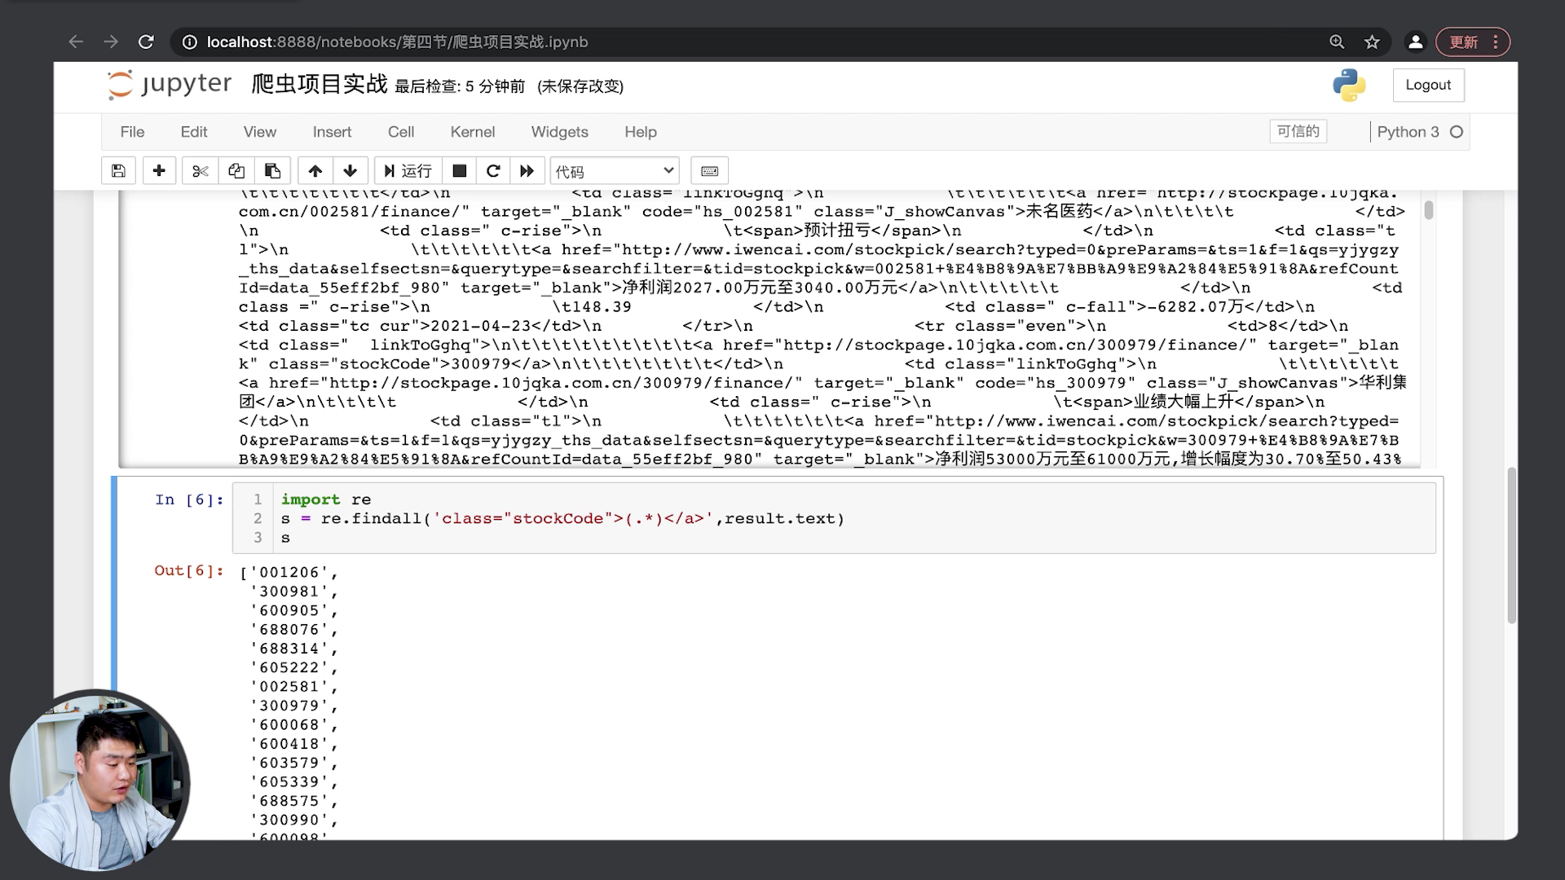Run the cell with 运行 button
The height and width of the screenshot is (880, 1565).
click(x=408, y=171)
